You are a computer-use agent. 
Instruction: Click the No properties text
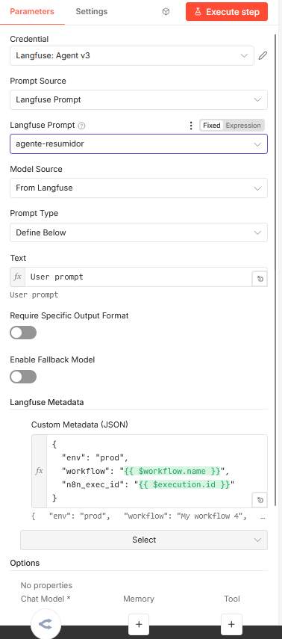46,585
